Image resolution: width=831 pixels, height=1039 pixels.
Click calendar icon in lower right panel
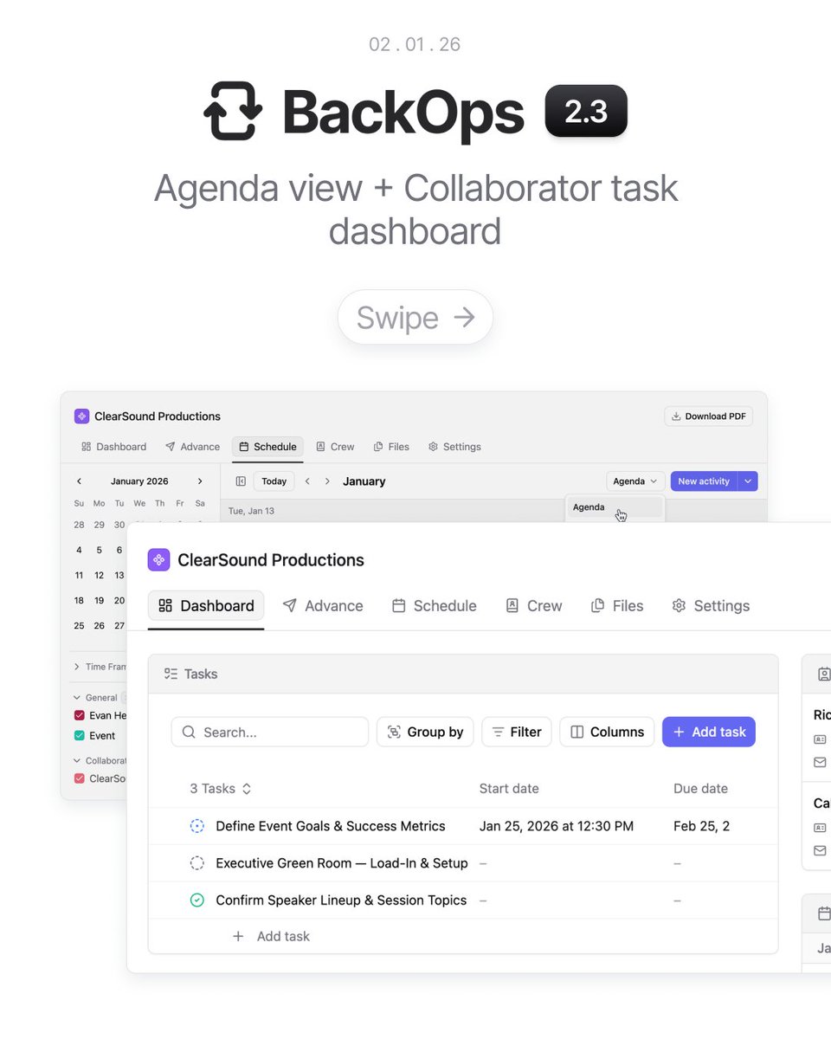coord(824,913)
